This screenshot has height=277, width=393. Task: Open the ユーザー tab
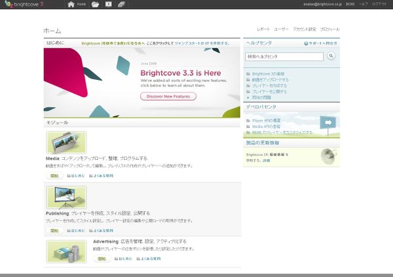coord(281,29)
